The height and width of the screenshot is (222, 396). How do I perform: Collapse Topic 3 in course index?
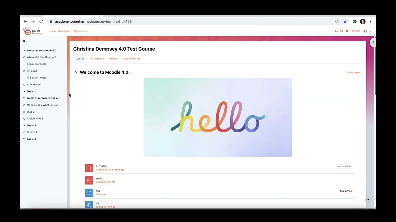click(x=24, y=125)
